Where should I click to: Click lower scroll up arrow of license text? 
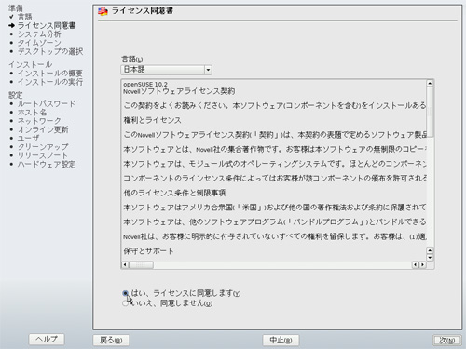(430, 250)
